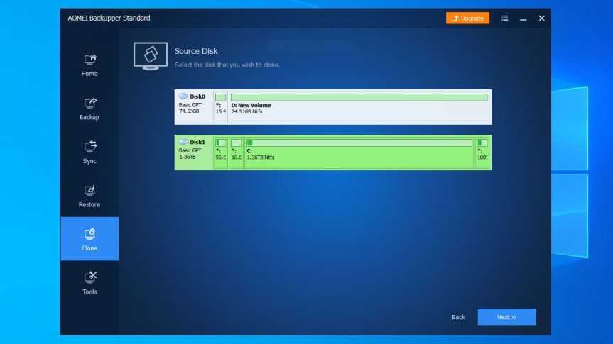Screen dimensions: 613x344
Task: Click the D: New Volume partition
Action: tap(359, 107)
